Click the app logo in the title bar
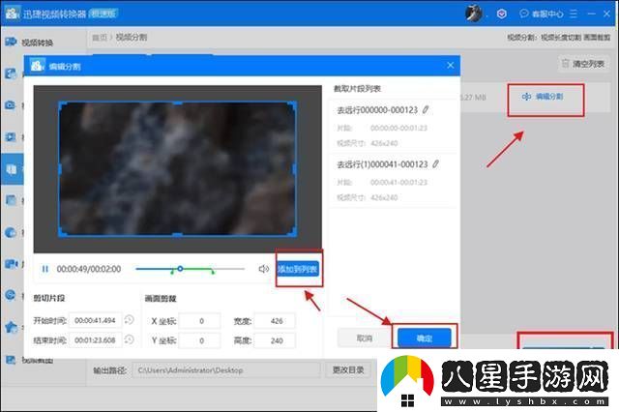This screenshot has height=412, width=619. 12,13
